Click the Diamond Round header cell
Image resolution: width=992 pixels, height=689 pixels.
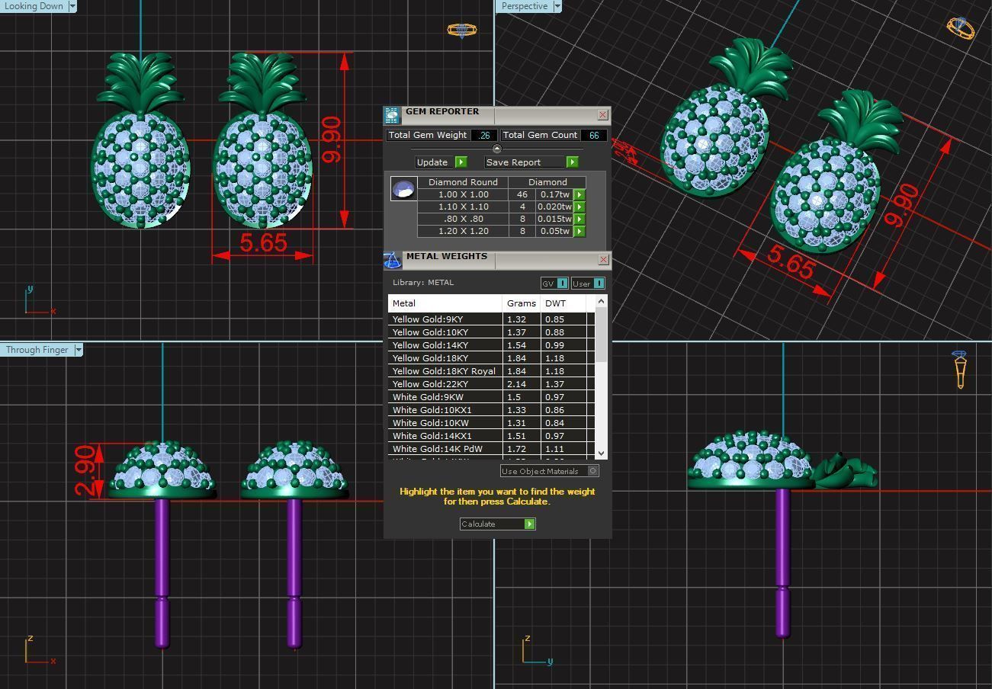pos(463,182)
